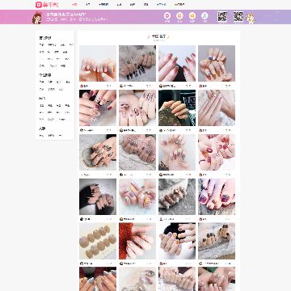The image size is (291, 291).
Task: Open author avatar below leopard nails photo
Action: pos(121,130)
